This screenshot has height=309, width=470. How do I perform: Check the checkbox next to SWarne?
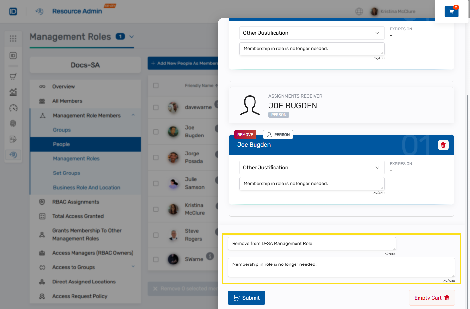coord(156,259)
